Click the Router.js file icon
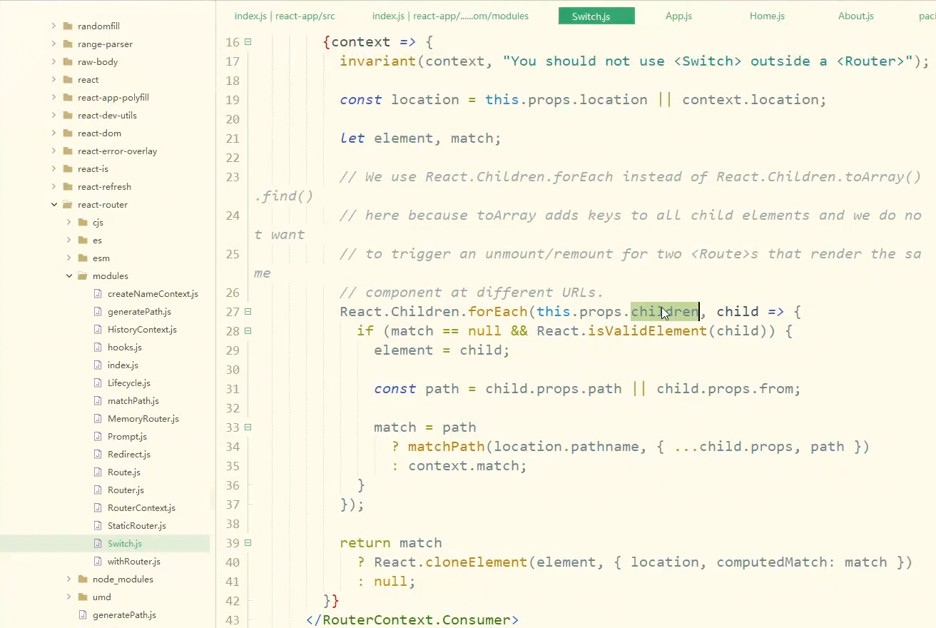This screenshot has height=628, width=936. tap(98, 490)
